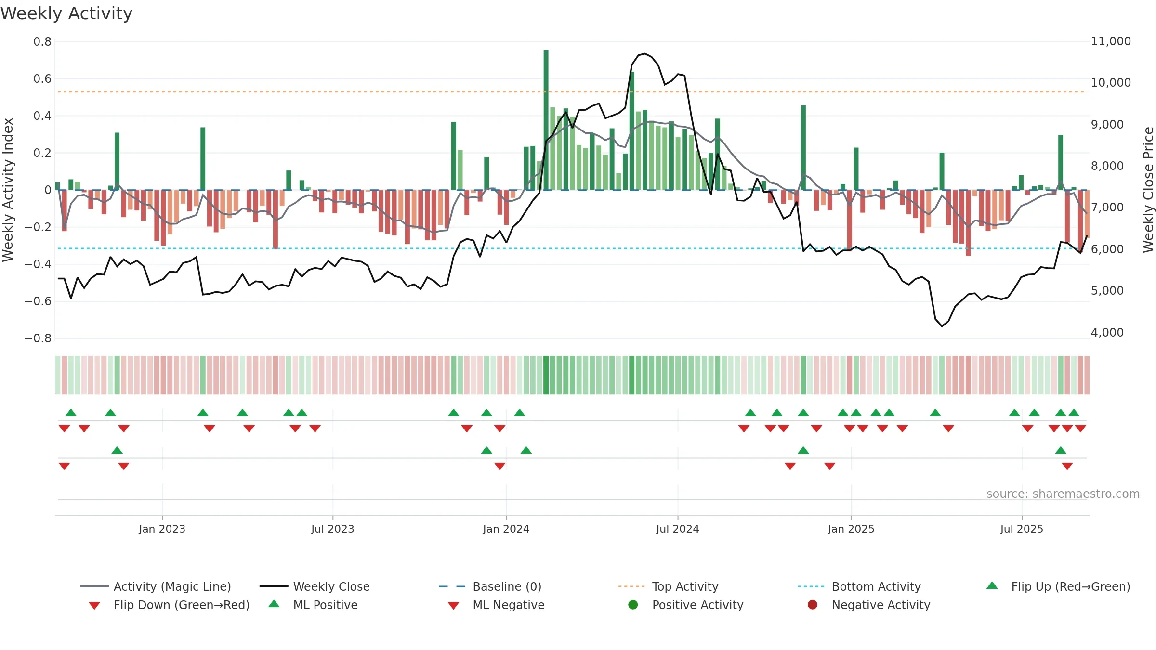Toggle Flip Up (Red→Green) legend entry

click(x=1058, y=586)
